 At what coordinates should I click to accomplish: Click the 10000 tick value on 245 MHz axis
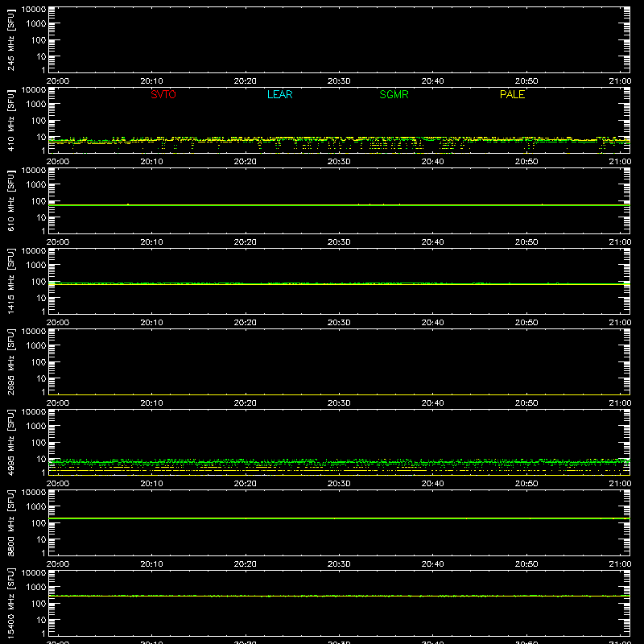point(34,10)
